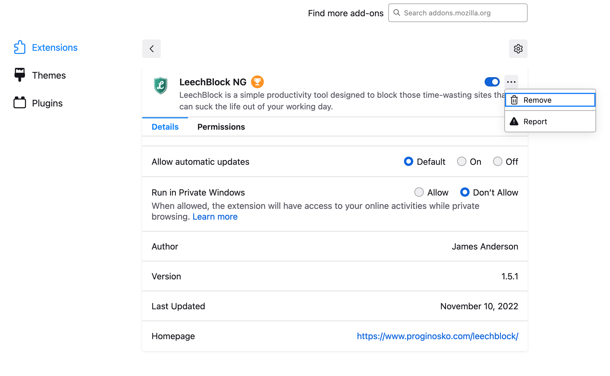Click the Extensions puzzle piece icon
This screenshot has width=610, height=376.
point(19,47)
